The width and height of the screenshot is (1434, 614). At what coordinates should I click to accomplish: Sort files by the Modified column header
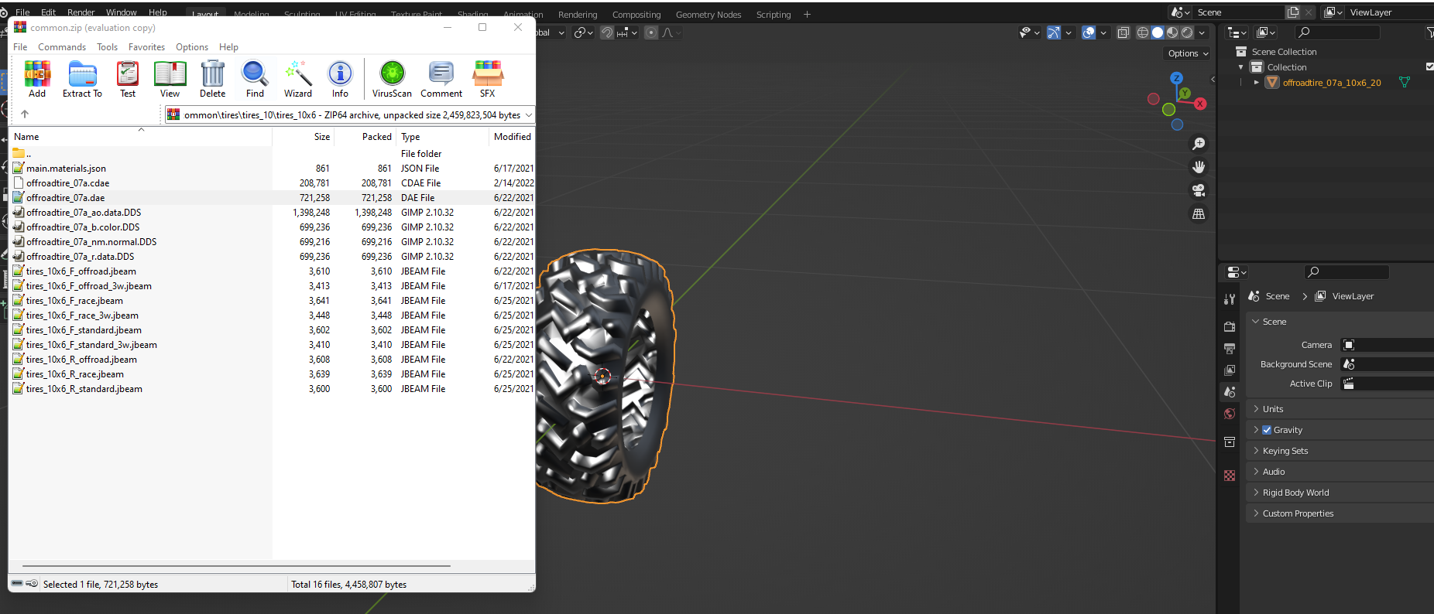point(512,137)
